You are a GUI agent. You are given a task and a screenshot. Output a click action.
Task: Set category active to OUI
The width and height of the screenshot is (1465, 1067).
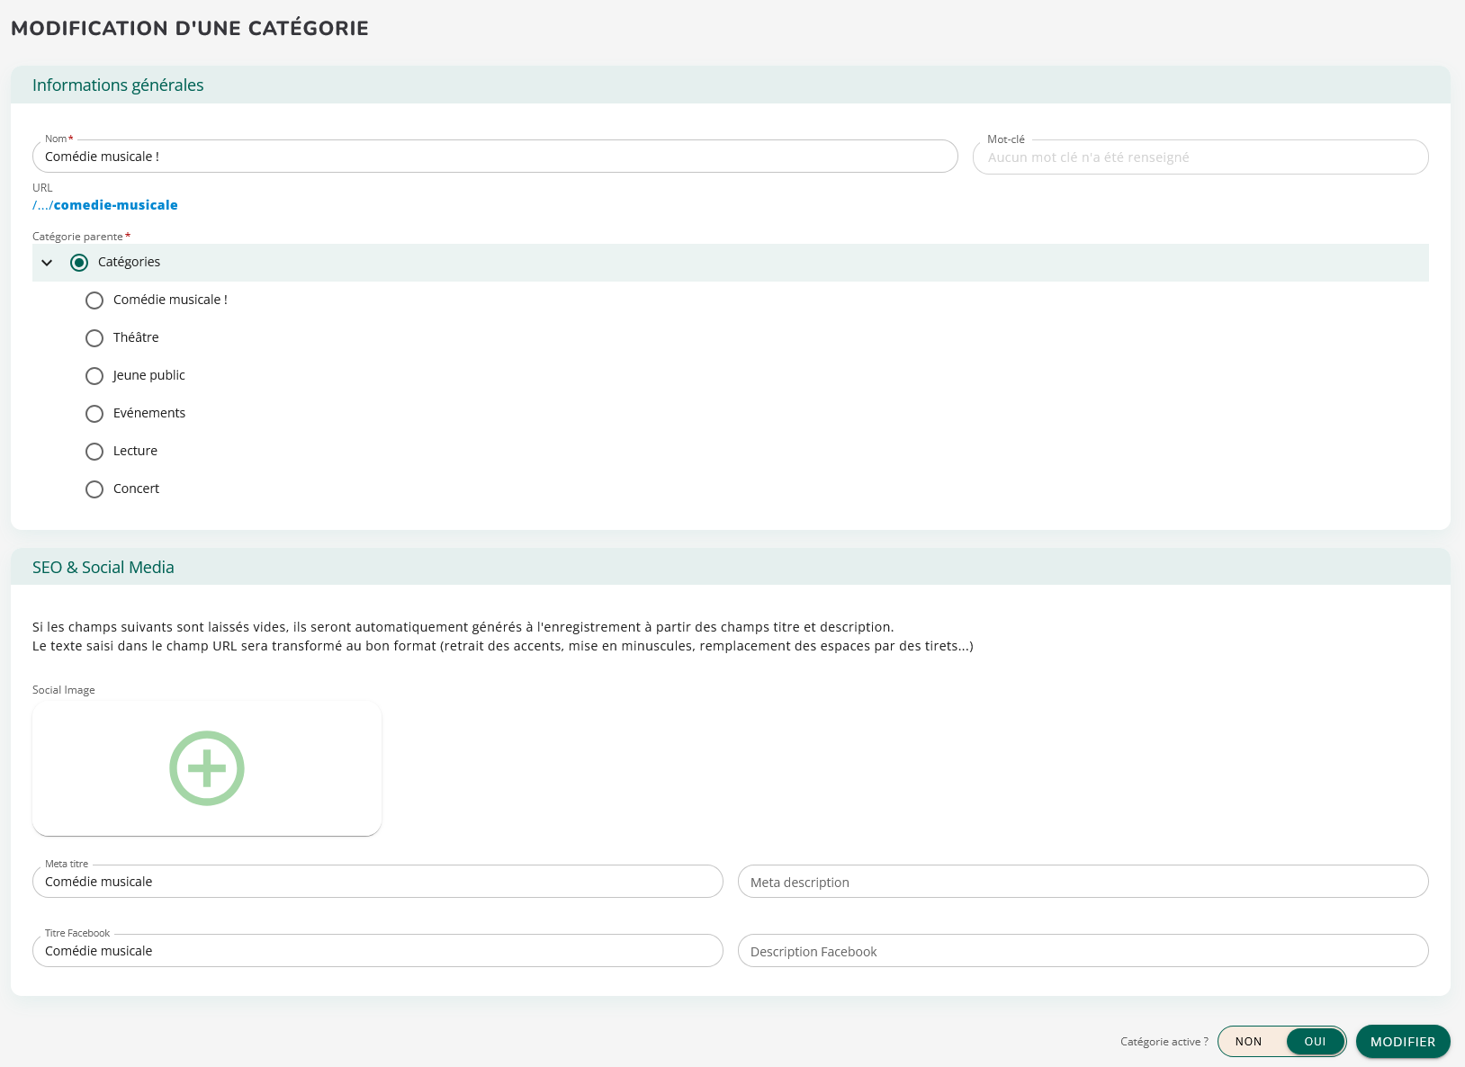(x=1315, y=1042)
